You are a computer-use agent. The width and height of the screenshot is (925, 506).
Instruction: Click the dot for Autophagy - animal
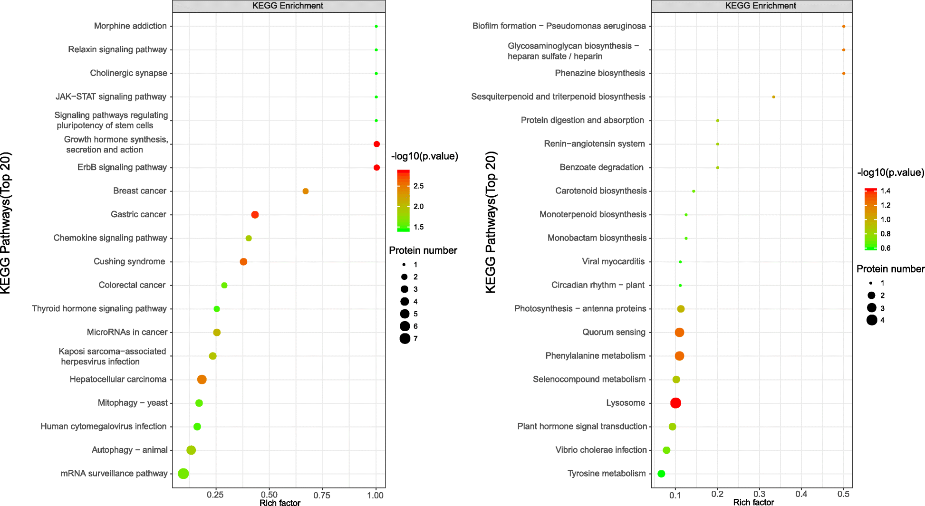pos(191,450)
